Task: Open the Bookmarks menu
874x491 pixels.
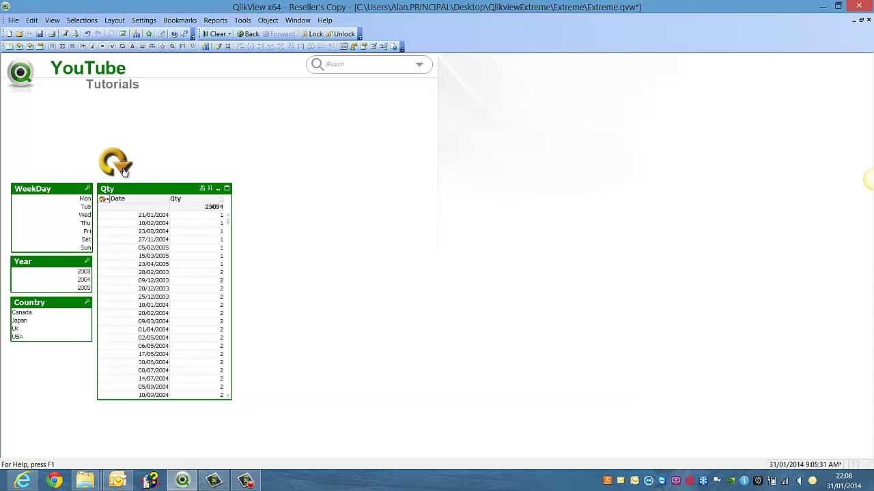Action: click(180, 20)
